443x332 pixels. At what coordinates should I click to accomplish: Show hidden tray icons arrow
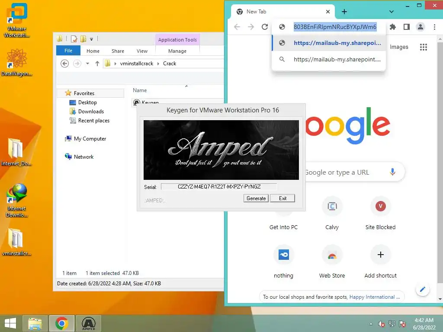click(x=371, y=324)
